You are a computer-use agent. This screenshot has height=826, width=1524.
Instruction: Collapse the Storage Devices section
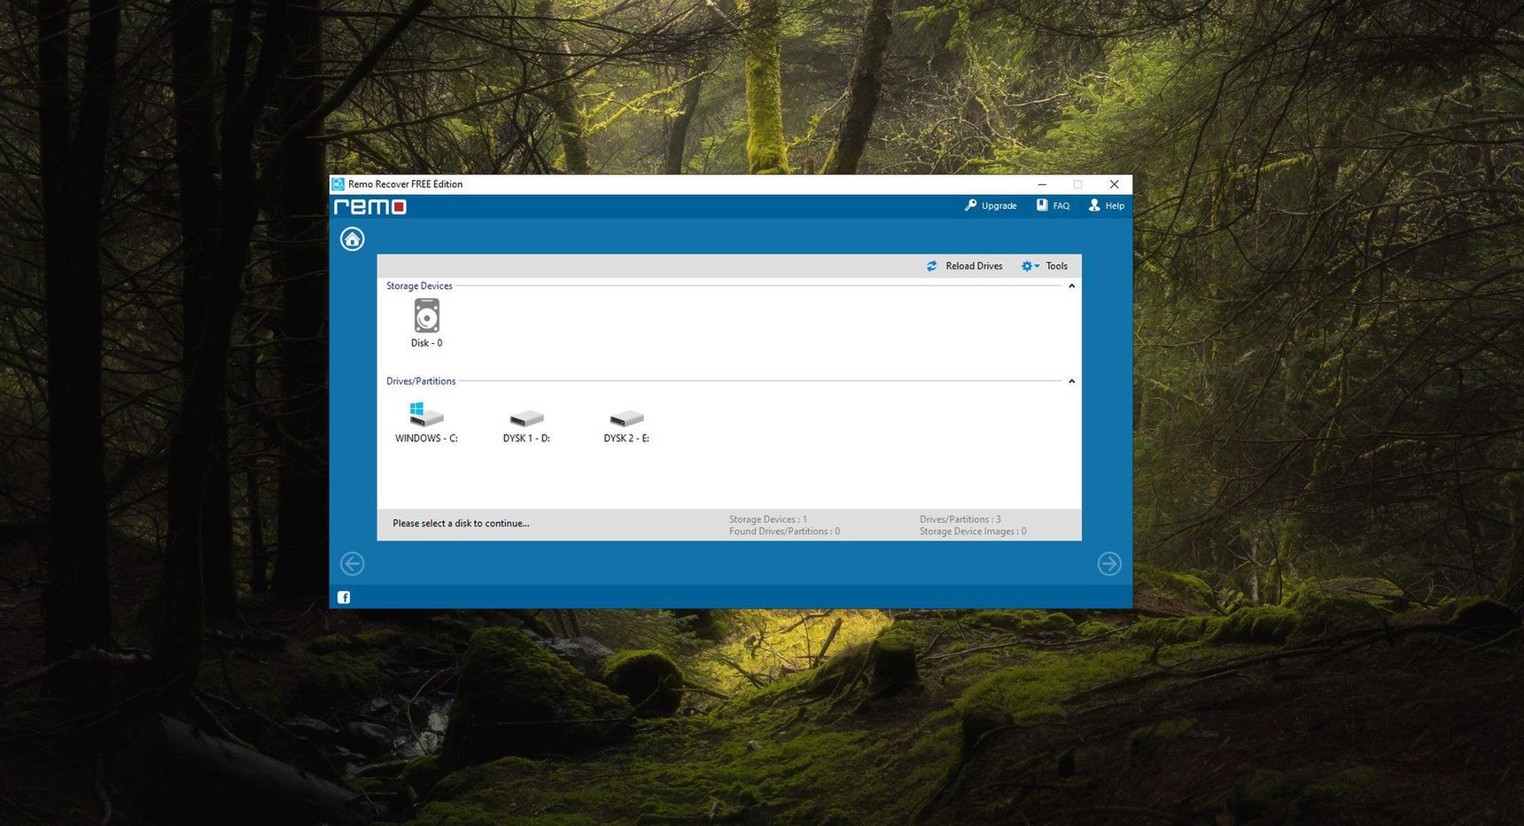pos(1071,286)
